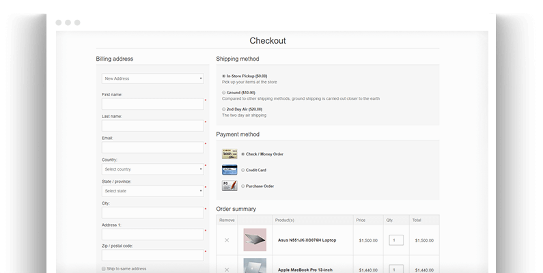Select Ground ($10.00) shipping option

224,92
